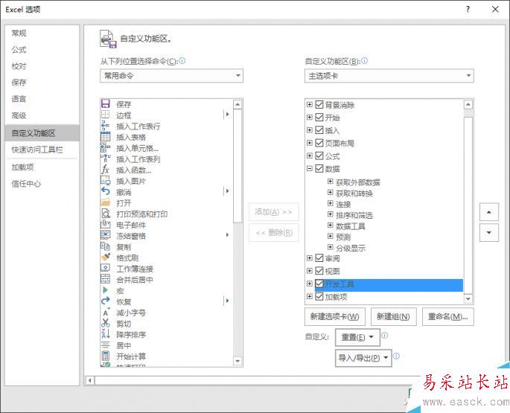Uncheck the 页面布局 checkbox
This screenshot has height=413, width=510.
[x=319, y=143]
